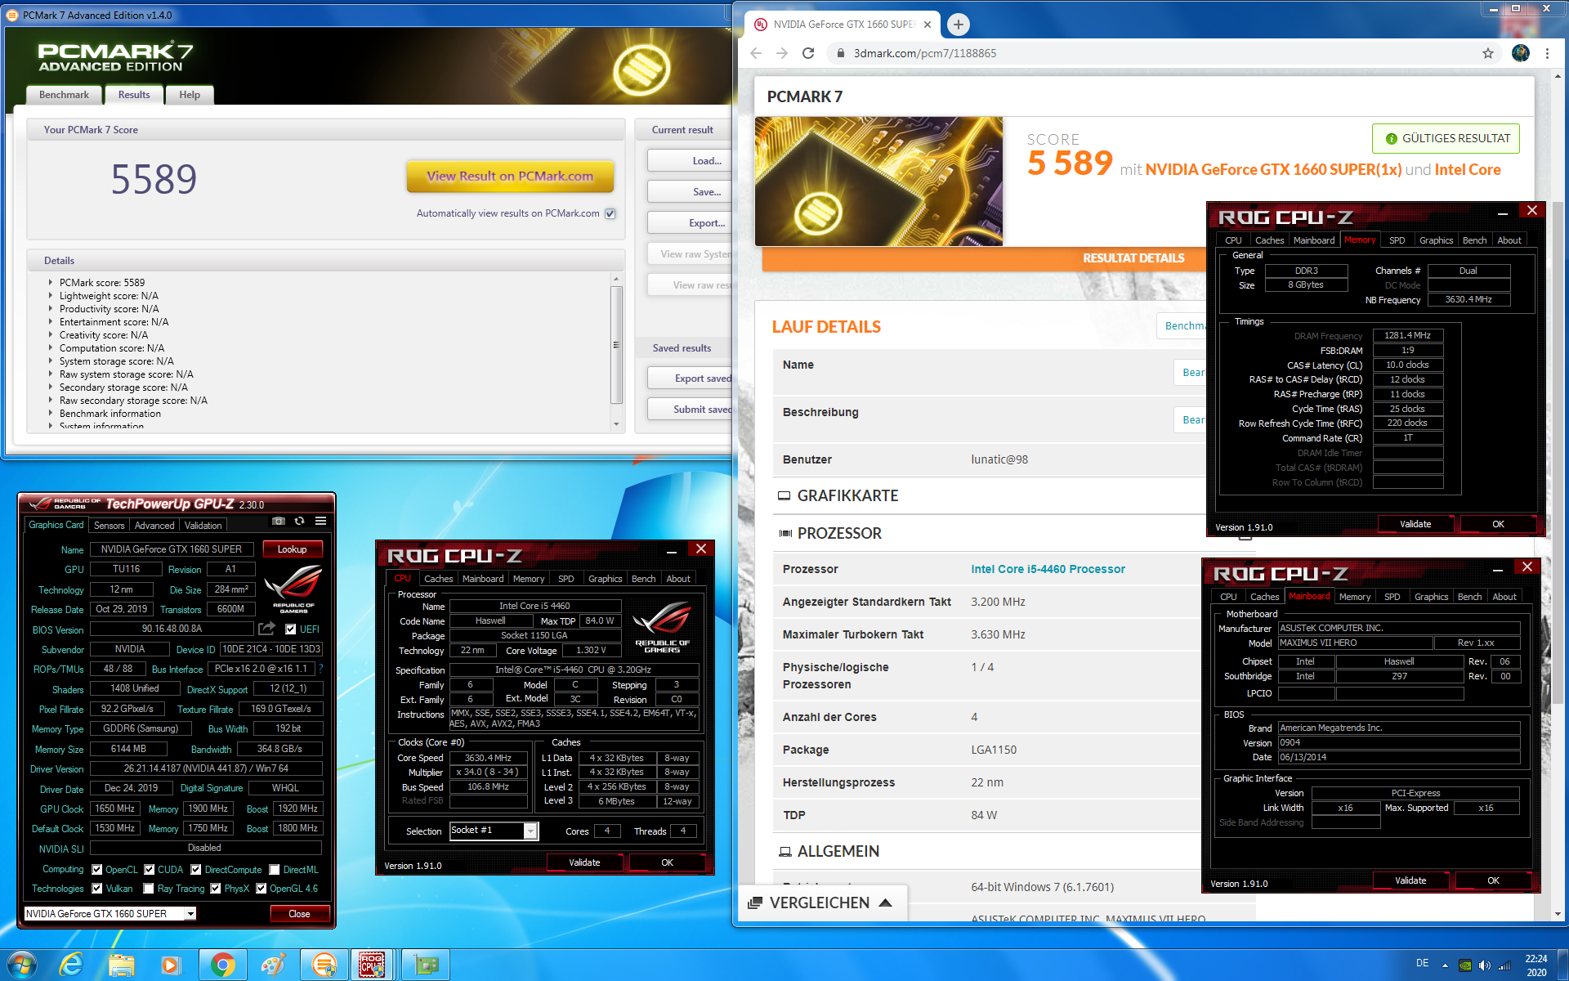1569x981 pixels.
Task: Close the NVIDIA GeForce GTX 1660 tab
Action: click(928, 25)
